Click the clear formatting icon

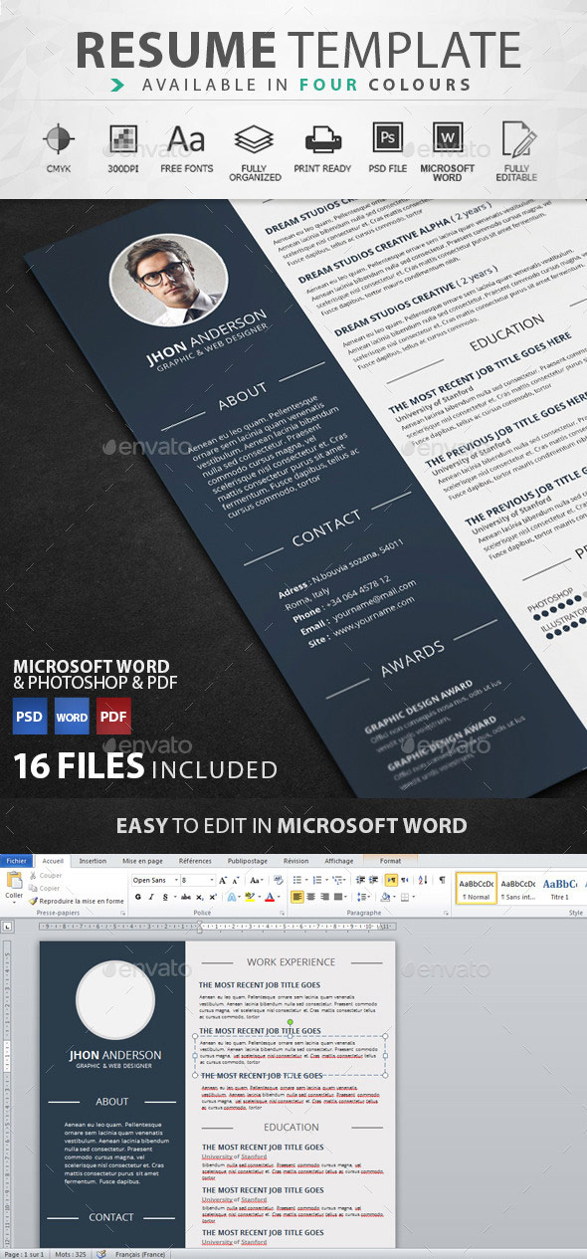click(277, 879)
